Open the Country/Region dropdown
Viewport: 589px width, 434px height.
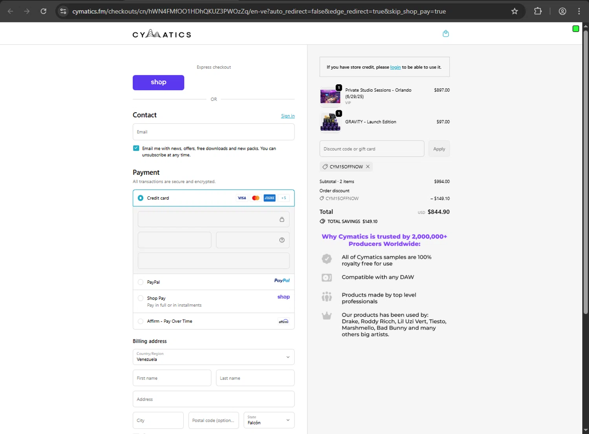(214, 357)
